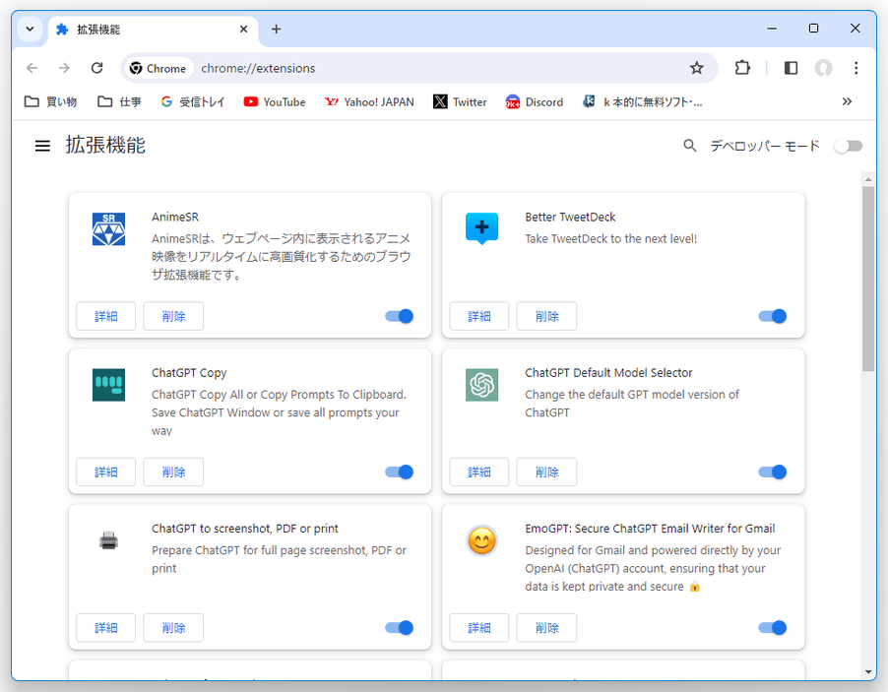Image resolution: width=888 pixels, height=692 pixels.
Task: Click the Chrome site info chip
Action: 158,68
